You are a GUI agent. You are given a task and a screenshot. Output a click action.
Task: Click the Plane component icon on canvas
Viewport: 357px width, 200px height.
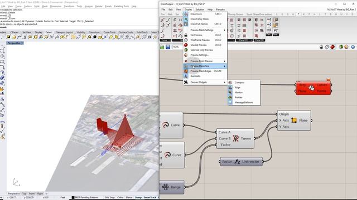tap(294, 120)
